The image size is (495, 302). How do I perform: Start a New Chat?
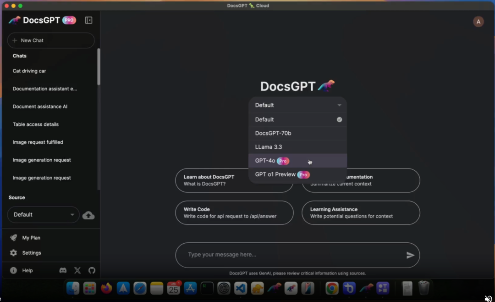click(x=50, y=40)
